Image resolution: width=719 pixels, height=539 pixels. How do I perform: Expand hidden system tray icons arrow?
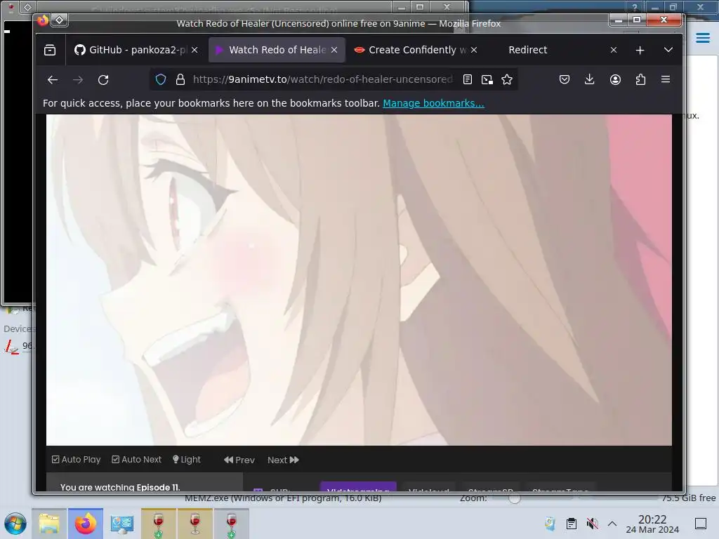pos(612,524)
